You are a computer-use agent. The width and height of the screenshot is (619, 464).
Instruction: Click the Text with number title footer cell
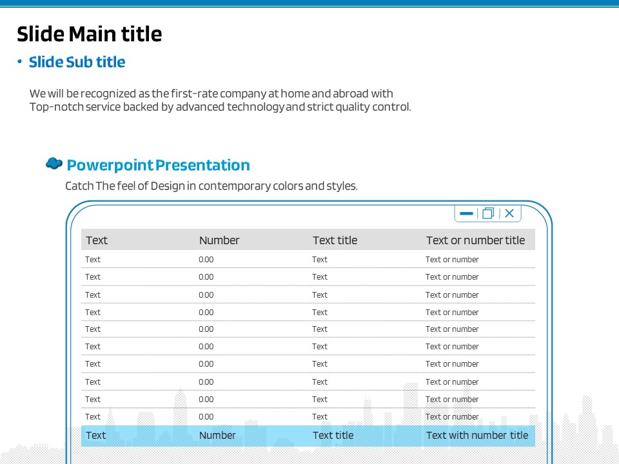click(x=477, y=436)
